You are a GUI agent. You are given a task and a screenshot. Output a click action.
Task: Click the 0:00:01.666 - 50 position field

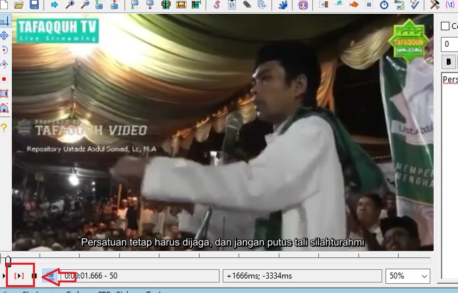pyautogui.click(x=140, y=276)
